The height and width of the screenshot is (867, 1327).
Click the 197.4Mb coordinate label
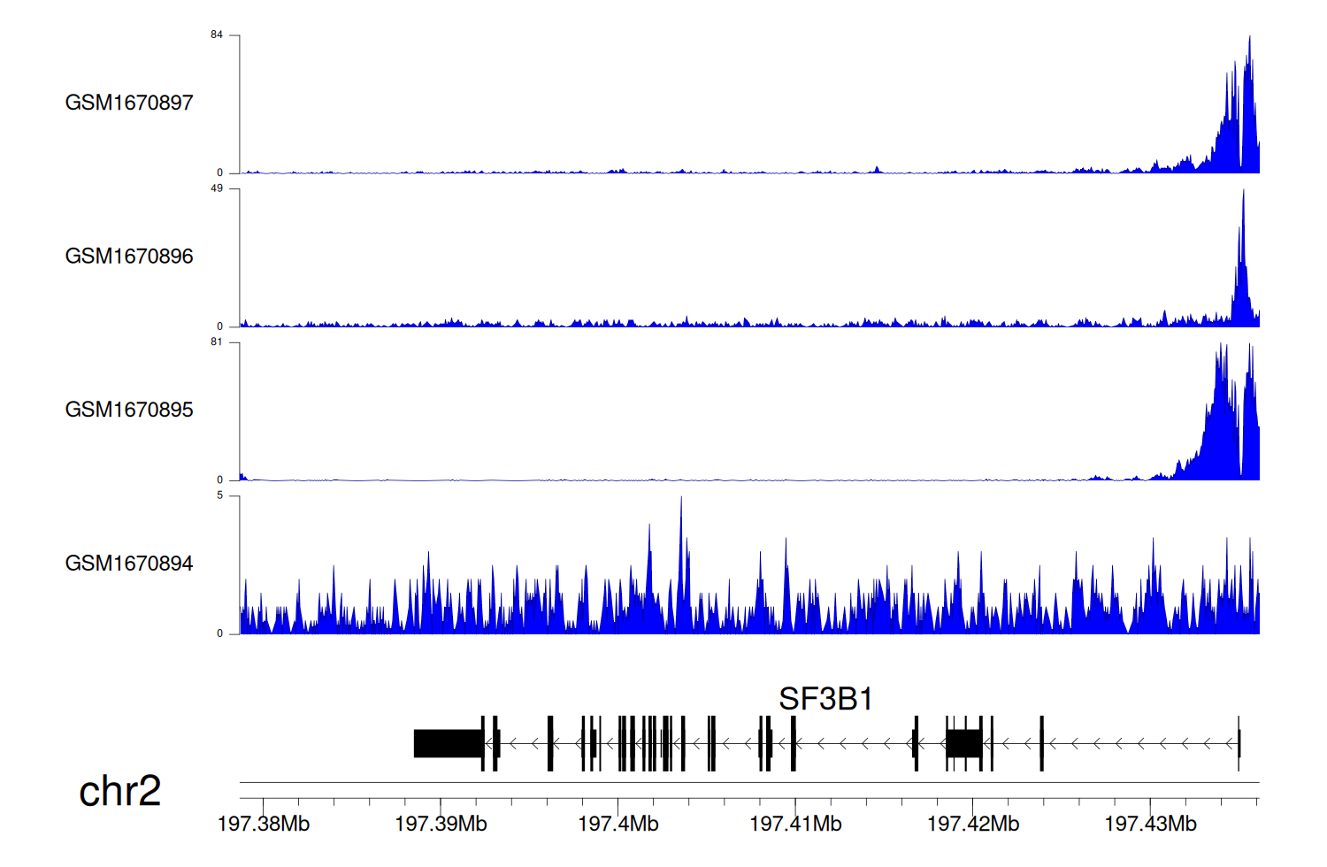click(618, 825)
